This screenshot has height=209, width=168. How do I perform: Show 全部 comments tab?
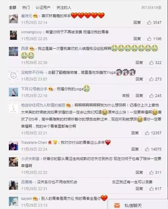13,8
